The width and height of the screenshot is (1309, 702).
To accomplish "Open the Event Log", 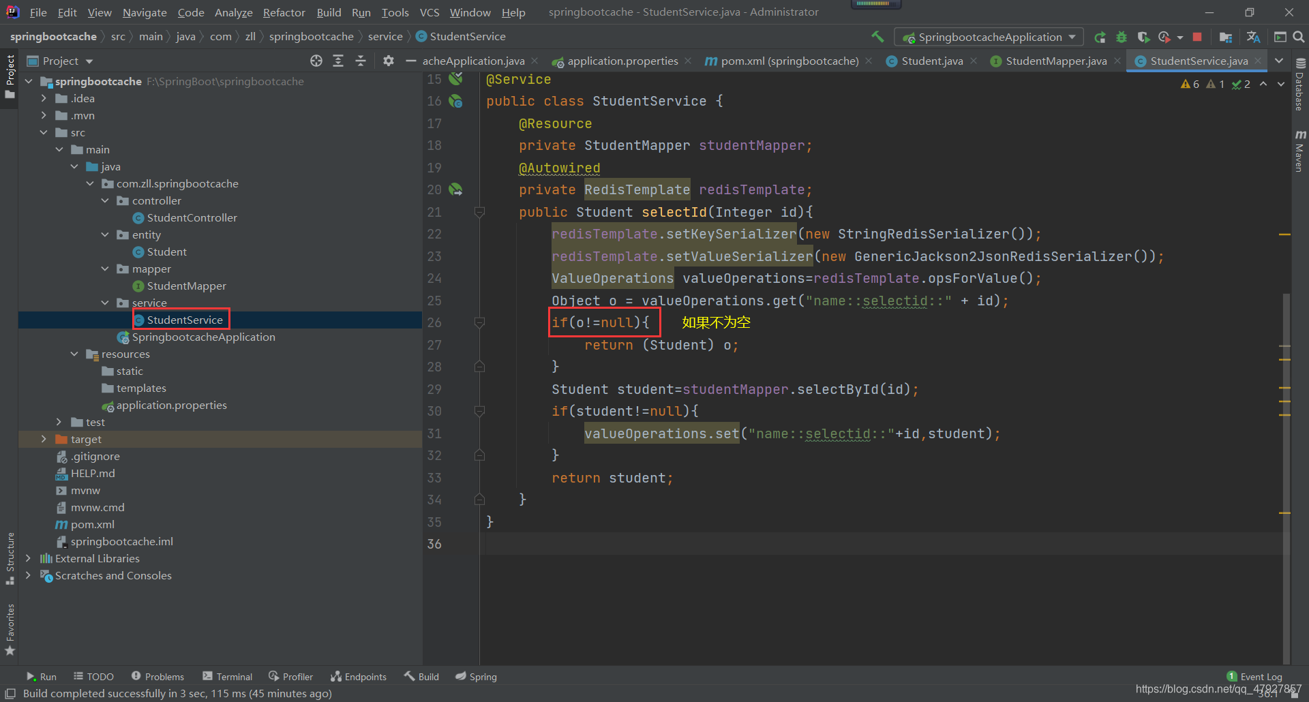I will coord(1254,676).
